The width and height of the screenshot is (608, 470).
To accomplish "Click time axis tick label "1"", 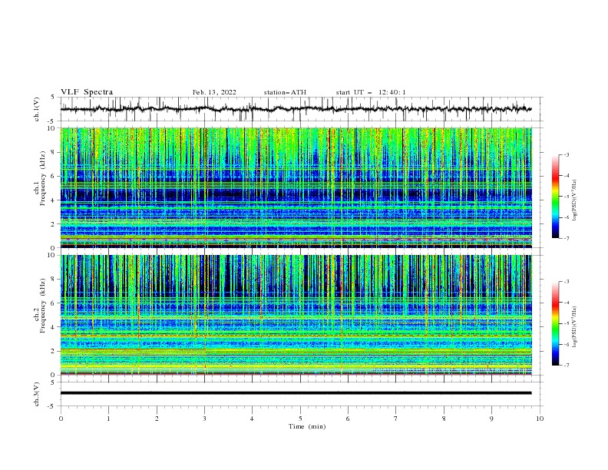I will point(108,419).
